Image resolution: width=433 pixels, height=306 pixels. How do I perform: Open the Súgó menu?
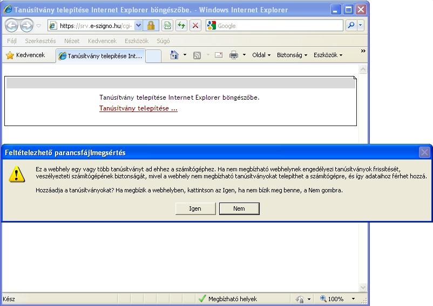point(163,41)
